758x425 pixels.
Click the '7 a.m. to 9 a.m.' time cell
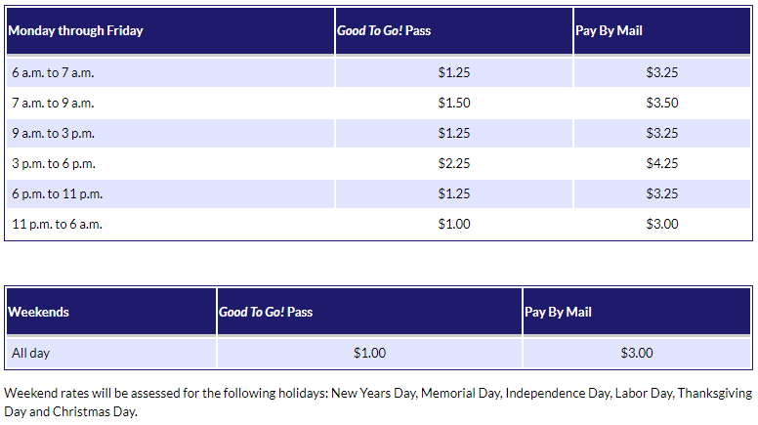pyautogui.click(x=53, y=103)
